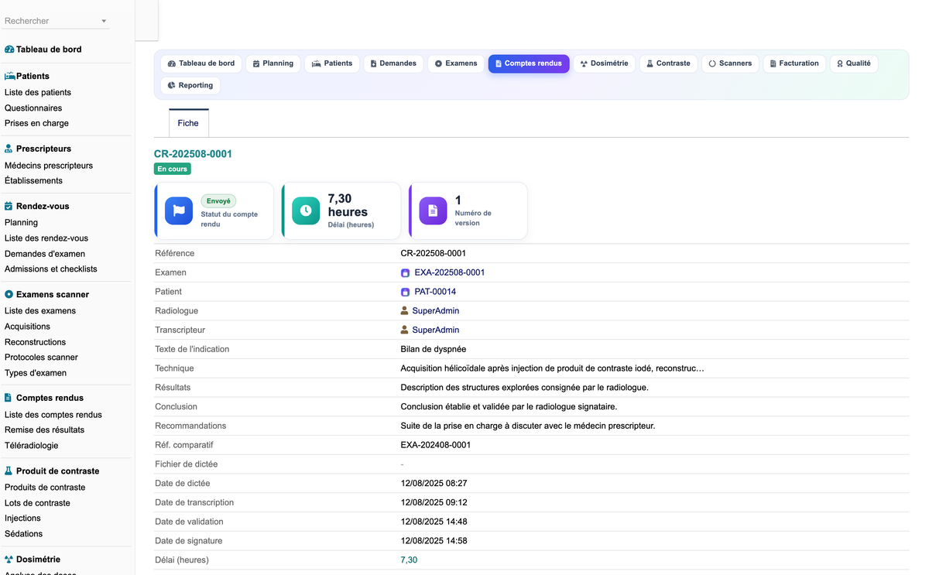Click the radiation icon next to sidebar Dosimétrie
Viewport: 929px width, 575px height.
coord(9,559)
